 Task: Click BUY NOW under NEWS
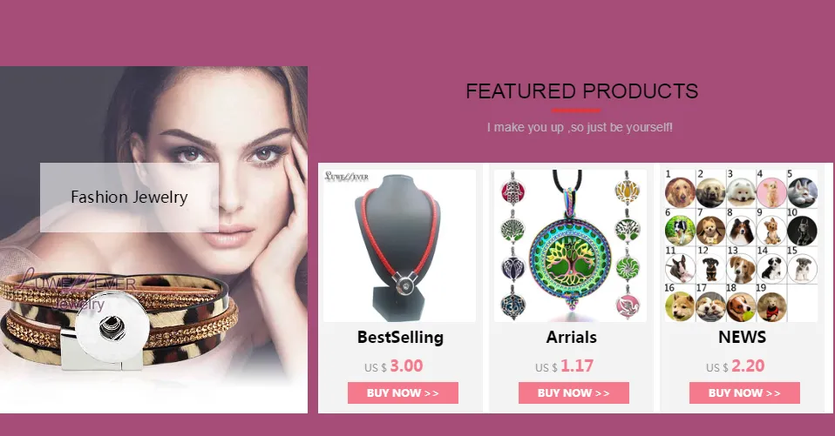pos(744,393)
